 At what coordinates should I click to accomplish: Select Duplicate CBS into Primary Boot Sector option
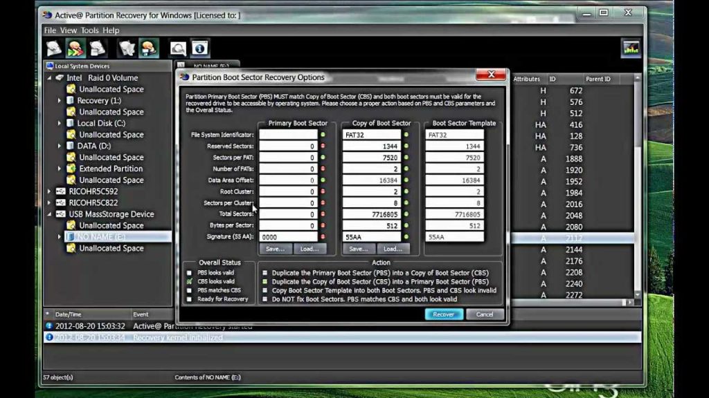click(x=265, y=281)
